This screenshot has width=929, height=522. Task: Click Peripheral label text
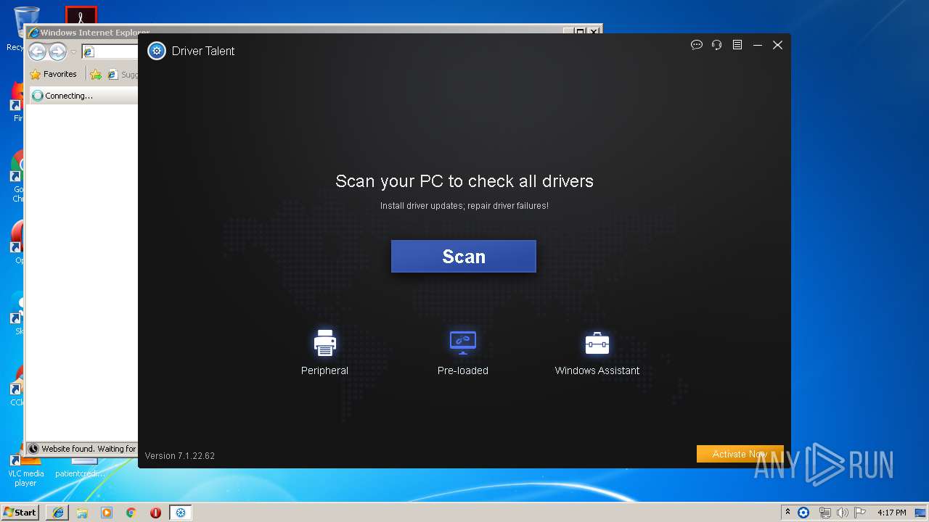(x=324, y=370)
